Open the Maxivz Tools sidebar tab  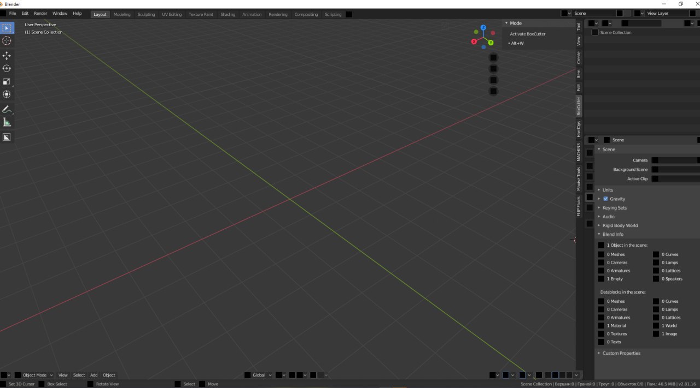point(579,178)
